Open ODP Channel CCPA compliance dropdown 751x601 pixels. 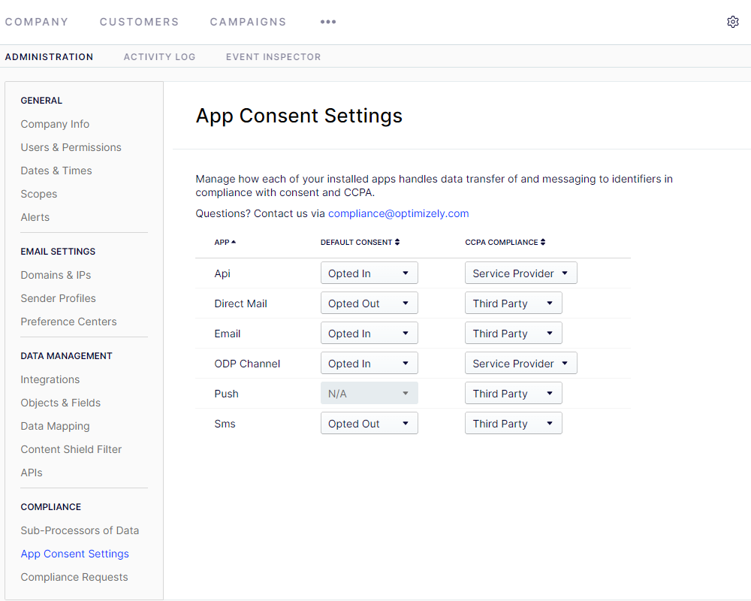tap(521, 364)
